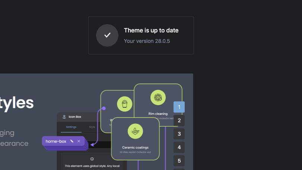This screenshot has height=170, width=302.
Task: Click the Rim cleaning card title
Action: [x=158, y=114]
